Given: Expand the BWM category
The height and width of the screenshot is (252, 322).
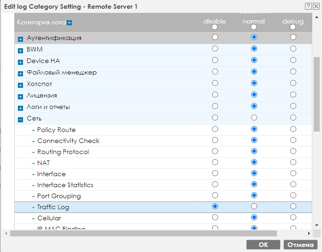Looking at the screenshot, I should [20, 50].
